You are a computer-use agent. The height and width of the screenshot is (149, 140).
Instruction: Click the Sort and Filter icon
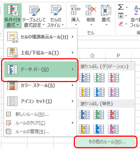pyautogui.click(x=137, y=10)
